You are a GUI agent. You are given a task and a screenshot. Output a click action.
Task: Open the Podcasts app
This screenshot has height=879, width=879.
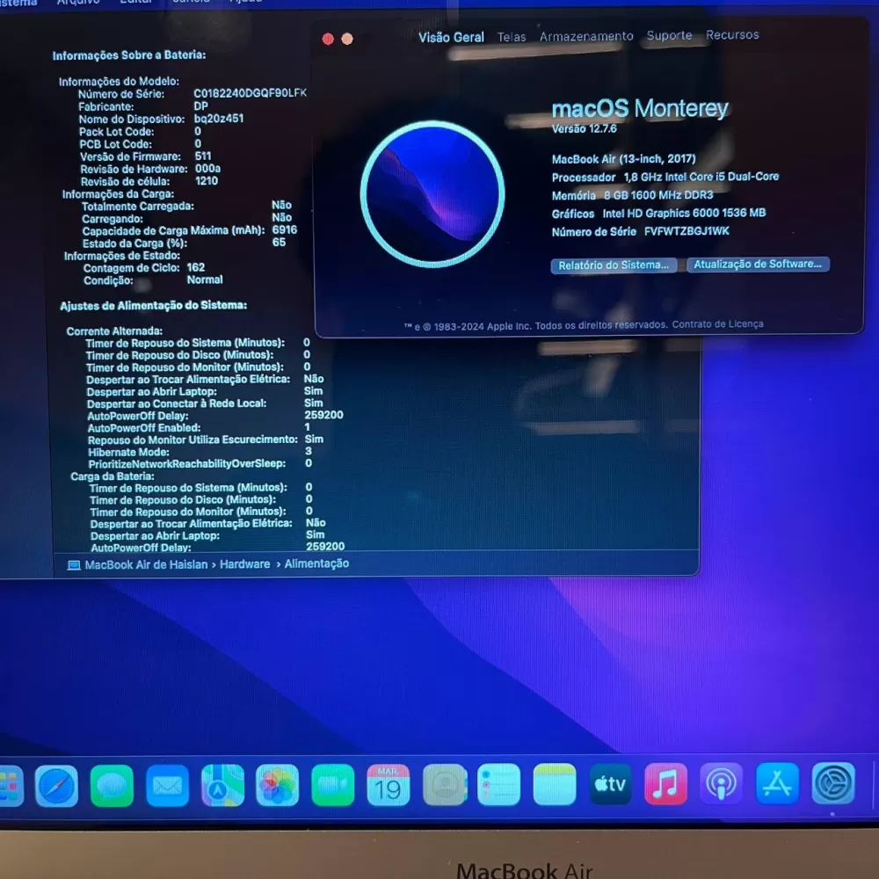pos(722,784)
